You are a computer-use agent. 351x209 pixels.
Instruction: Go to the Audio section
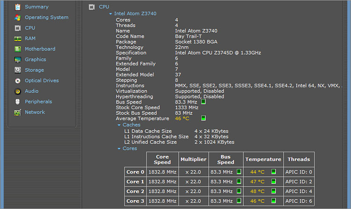31,91
